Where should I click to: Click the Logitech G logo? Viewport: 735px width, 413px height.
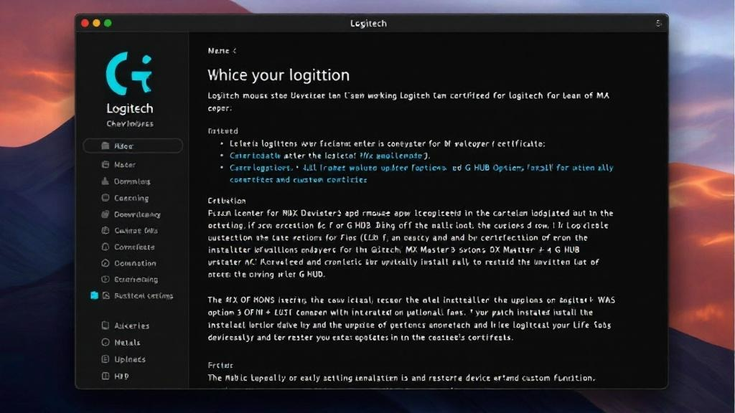point(129,72)
